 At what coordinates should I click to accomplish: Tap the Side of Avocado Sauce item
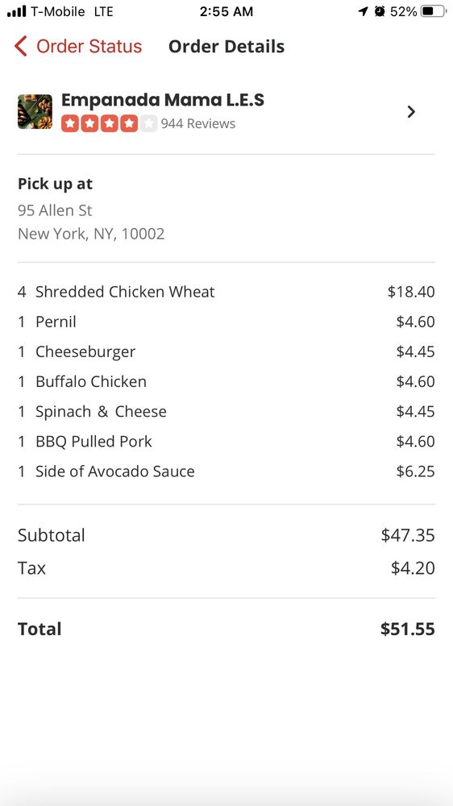[226, 472]
